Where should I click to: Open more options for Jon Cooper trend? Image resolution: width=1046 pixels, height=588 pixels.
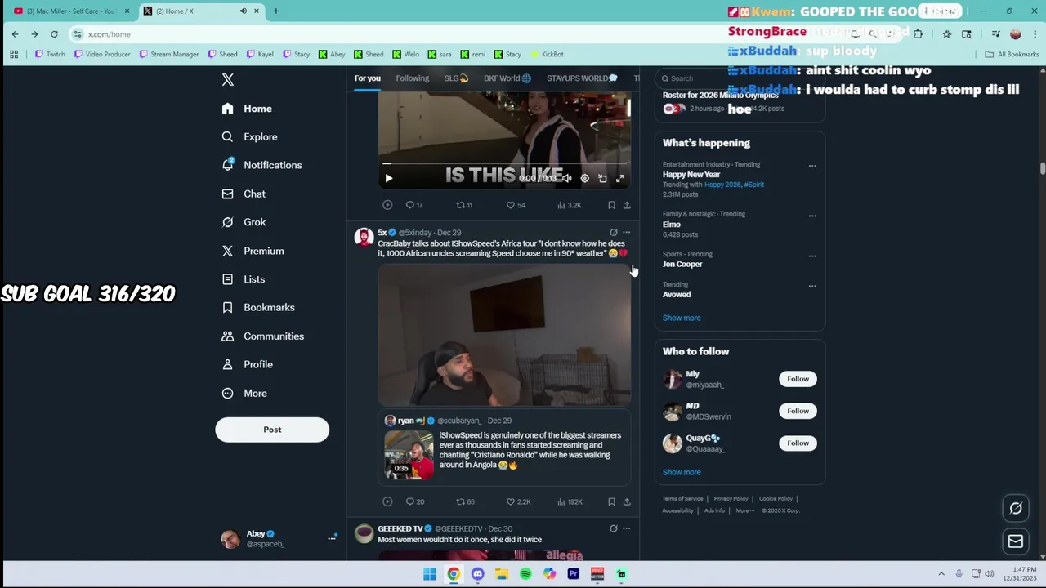812,256
